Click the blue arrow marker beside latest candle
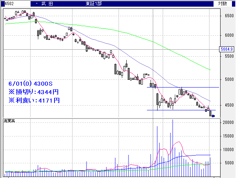This screenshot has height=178, width=236. tap(213, 116)
